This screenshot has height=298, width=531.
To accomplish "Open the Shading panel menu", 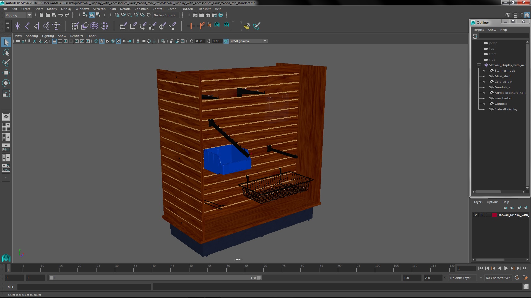I will pos(32,36).
